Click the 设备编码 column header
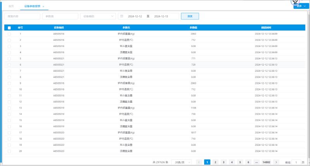The width and height of the screenshot is (310, 166). click(59, 28)
